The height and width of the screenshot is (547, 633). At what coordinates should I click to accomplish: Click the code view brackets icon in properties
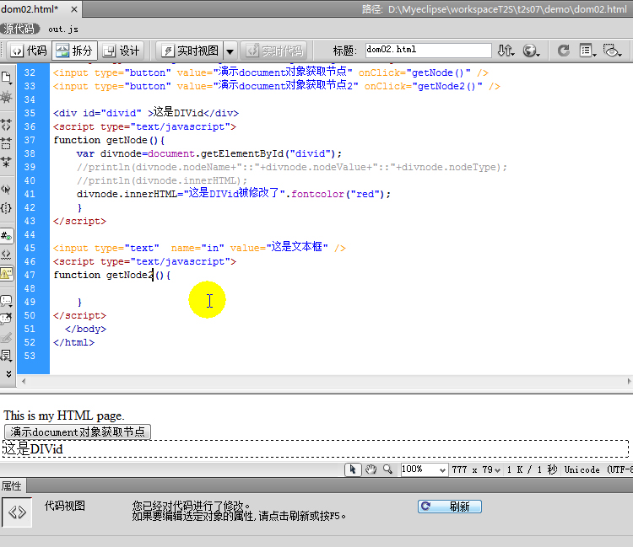17,512
